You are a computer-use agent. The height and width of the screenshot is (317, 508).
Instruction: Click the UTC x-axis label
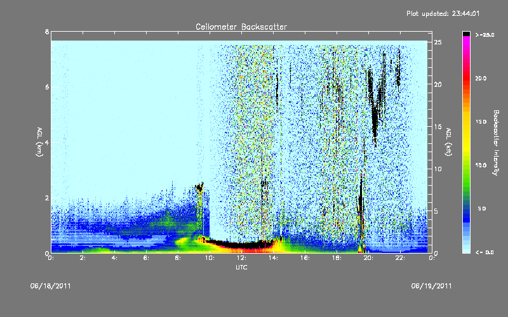(x=241, y=267)
